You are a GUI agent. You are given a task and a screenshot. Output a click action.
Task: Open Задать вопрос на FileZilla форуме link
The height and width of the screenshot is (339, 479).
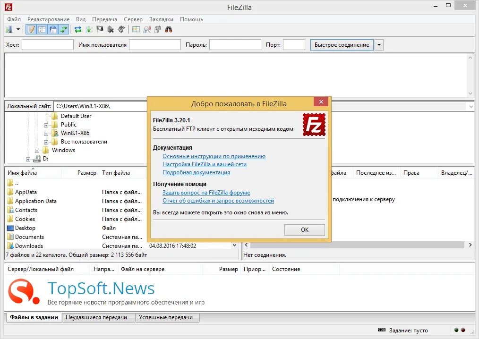[x=206, y=193]
